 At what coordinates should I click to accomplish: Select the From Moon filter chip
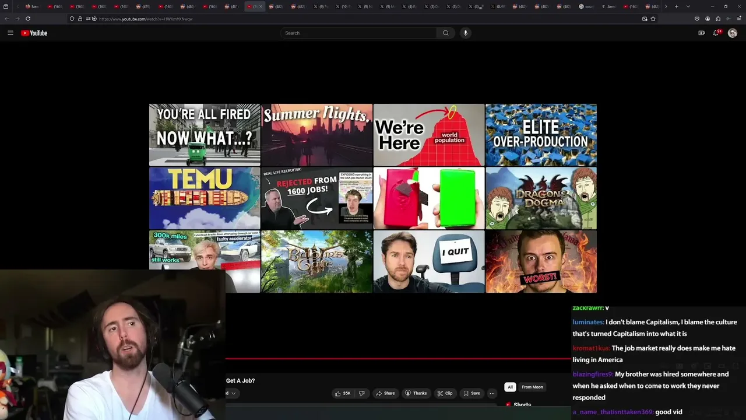pyautogui.click(x=532, y=387)
